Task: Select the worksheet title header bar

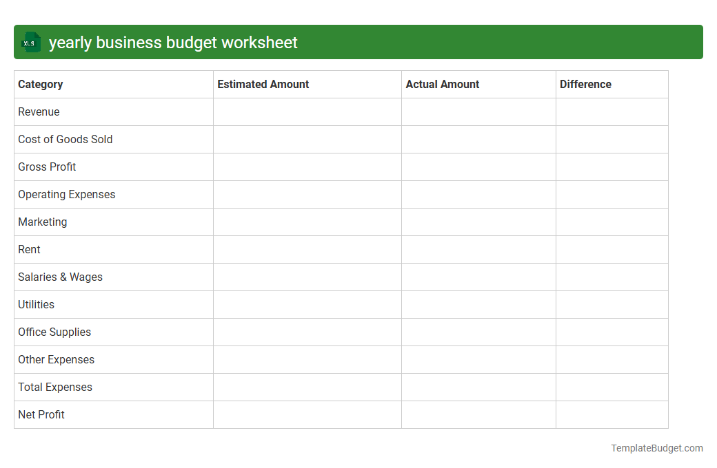Action: (358, 42)
